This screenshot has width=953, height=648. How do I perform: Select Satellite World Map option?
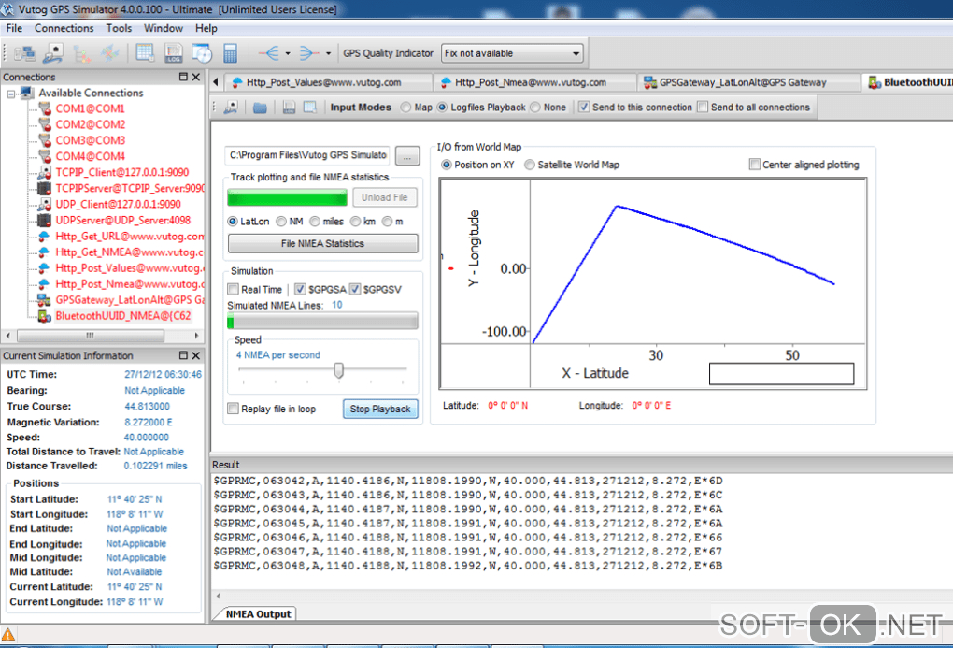530,165
